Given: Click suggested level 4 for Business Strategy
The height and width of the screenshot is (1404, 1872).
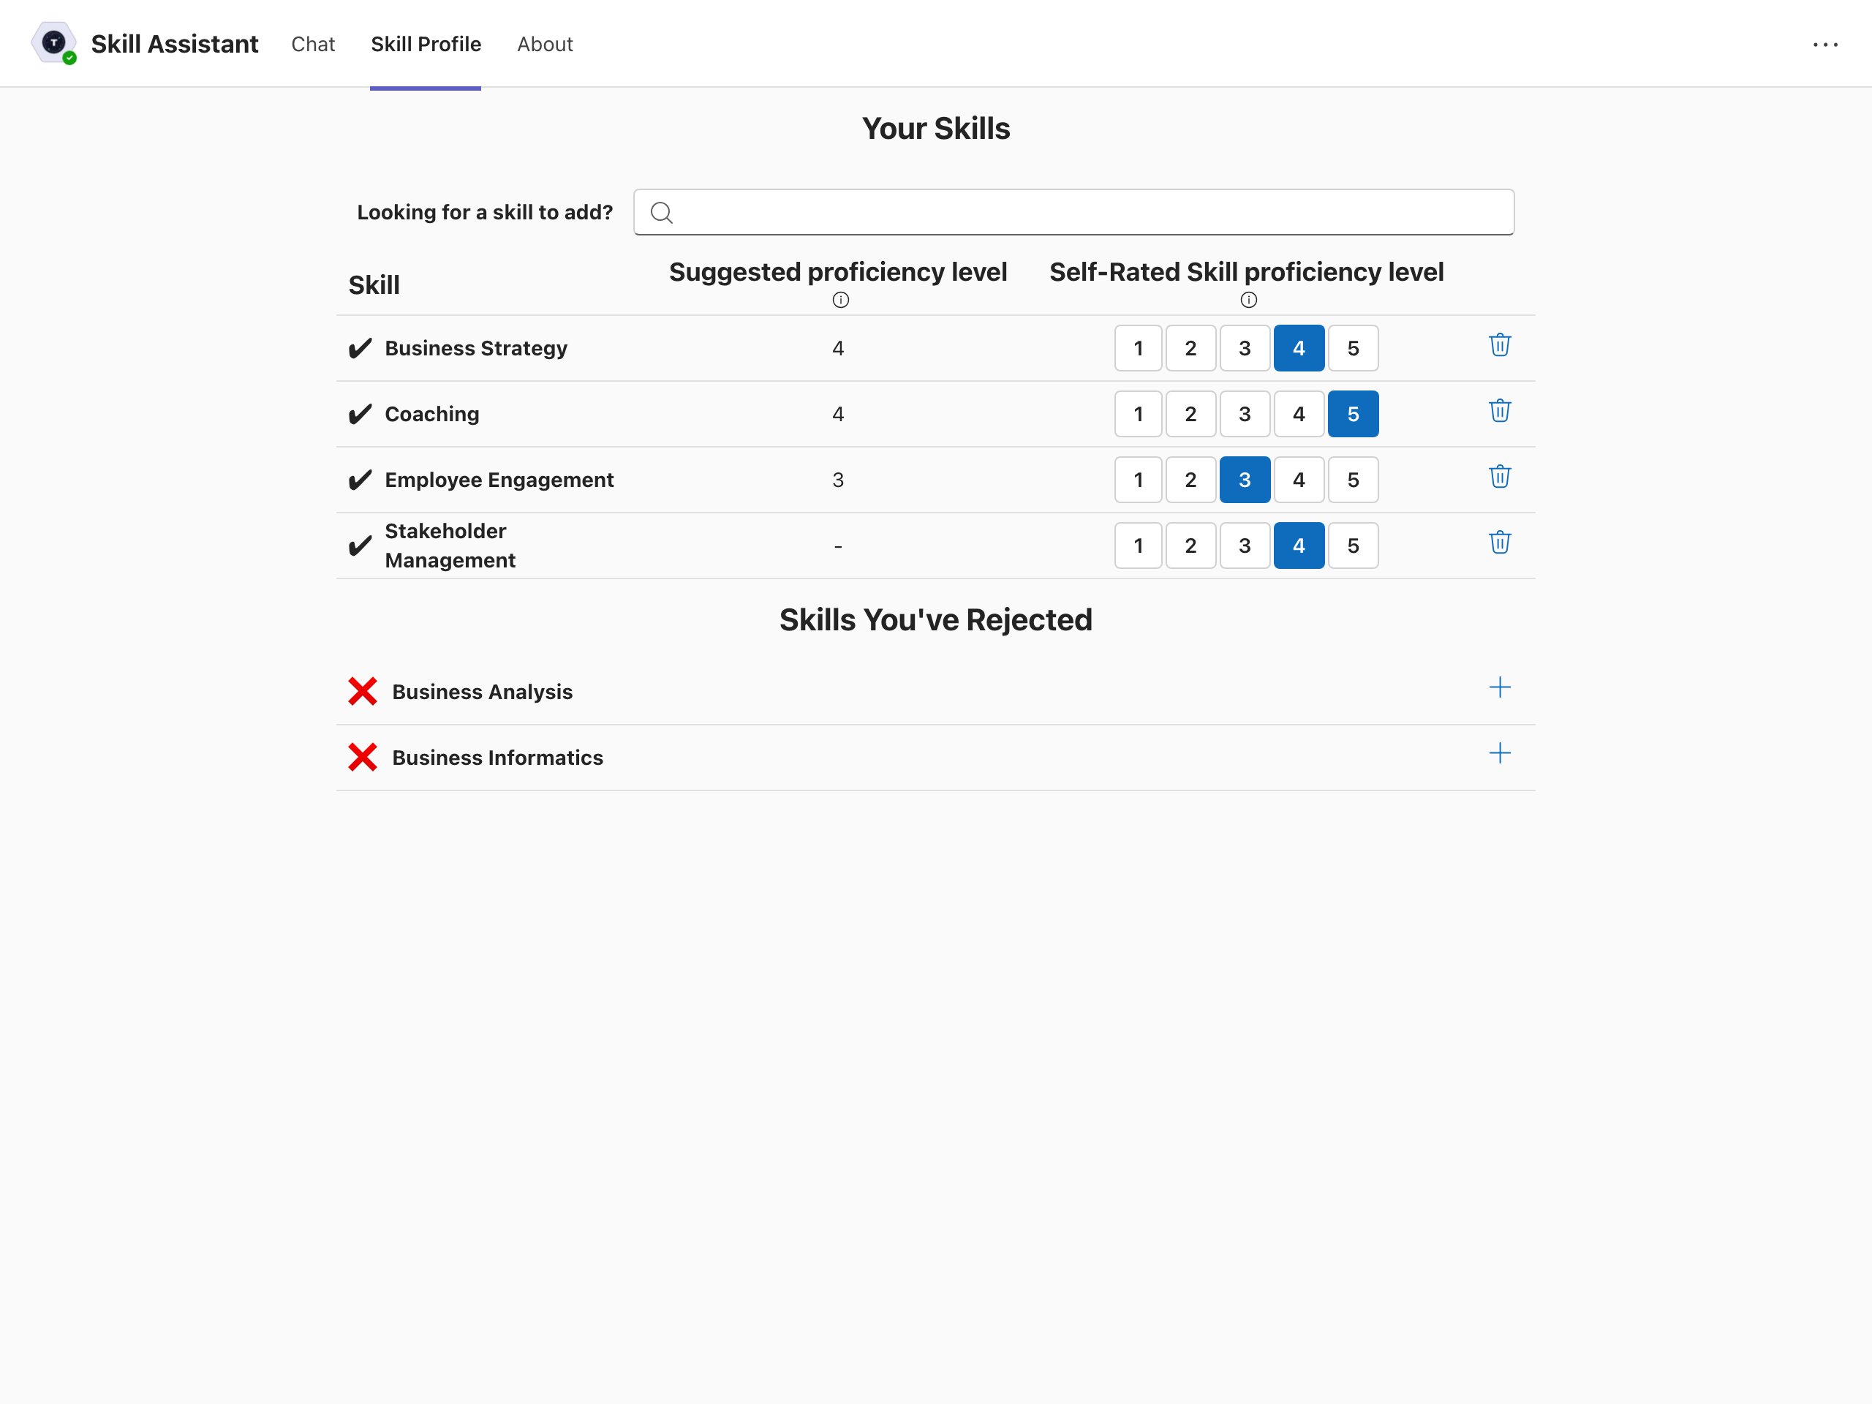Looking at the screenshot, I should click(x=838, y=348).
